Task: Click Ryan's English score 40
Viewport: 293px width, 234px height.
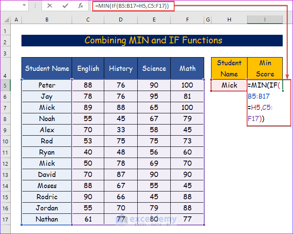Action: pos(88,152)
